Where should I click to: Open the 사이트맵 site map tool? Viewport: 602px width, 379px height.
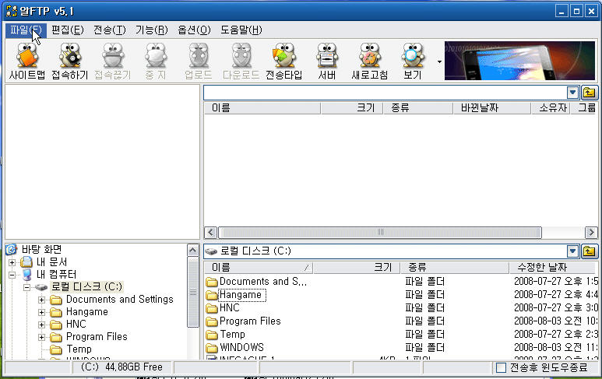click(x=27, y=61)
